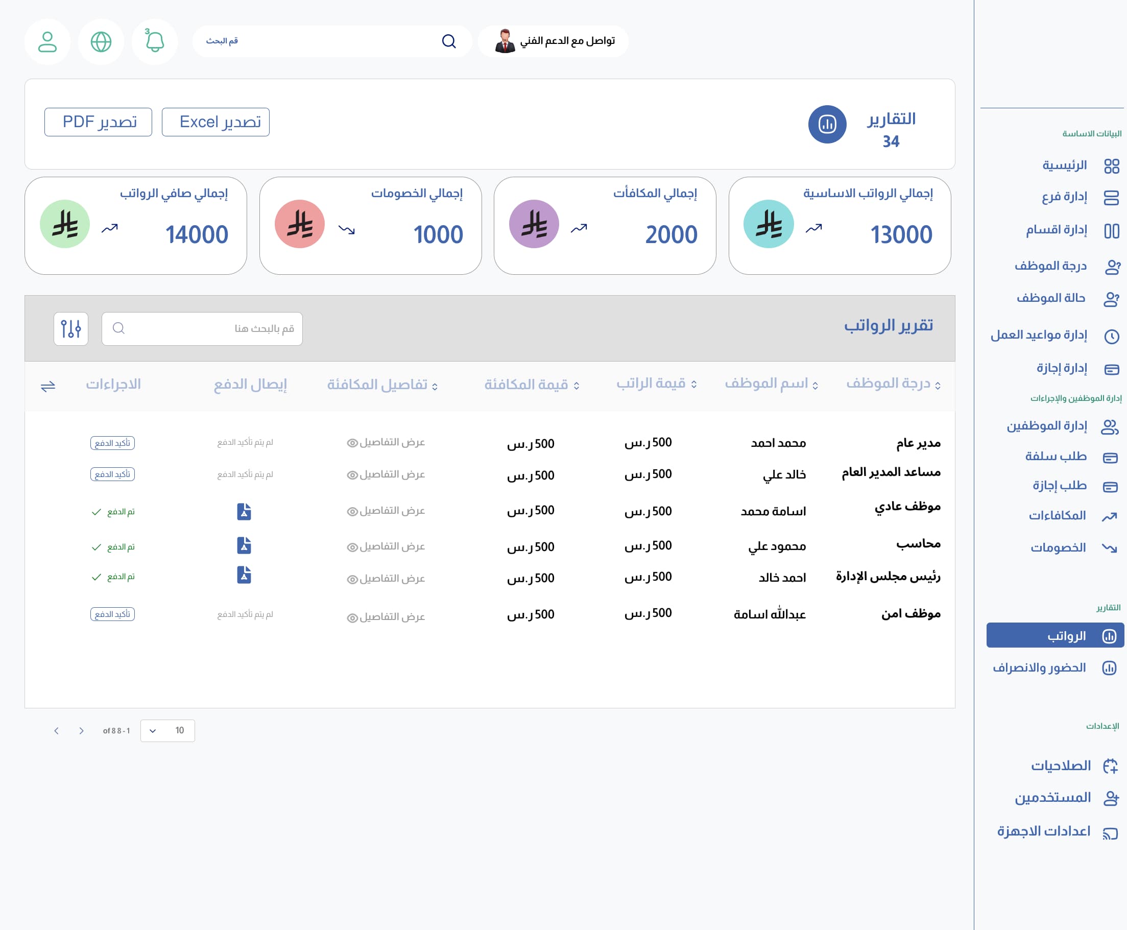Confirm payment for خالد علي row
This screenshot has width=1127, height=930.
tap(112, 474)
